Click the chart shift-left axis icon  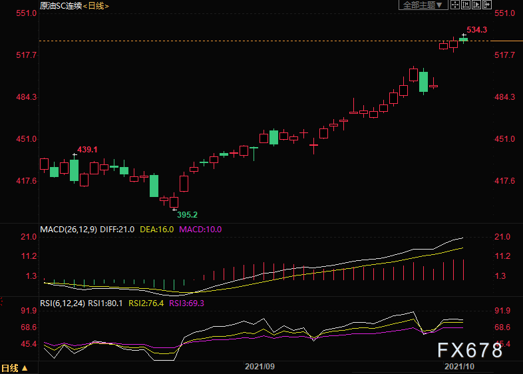pos(466,5)
